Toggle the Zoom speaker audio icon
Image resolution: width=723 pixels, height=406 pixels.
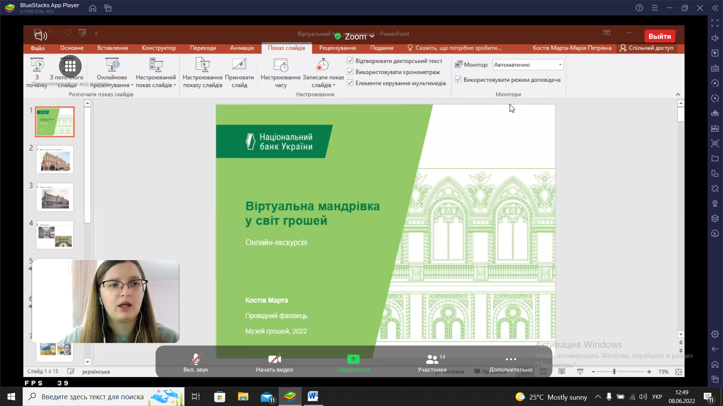pos(41,36)
